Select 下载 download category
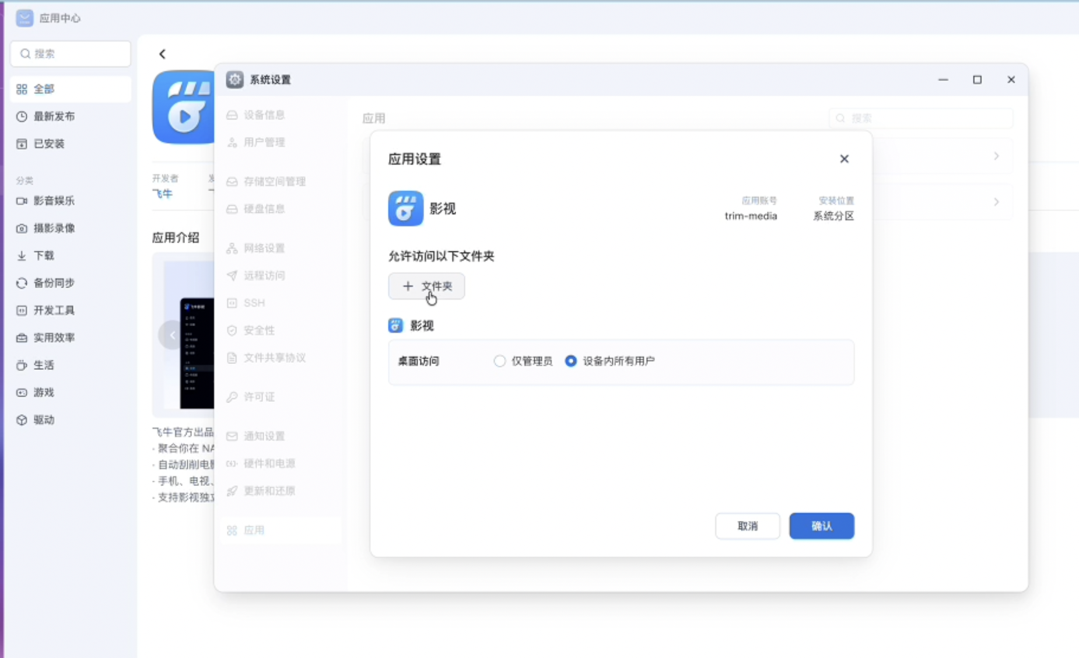 point(44,256)
